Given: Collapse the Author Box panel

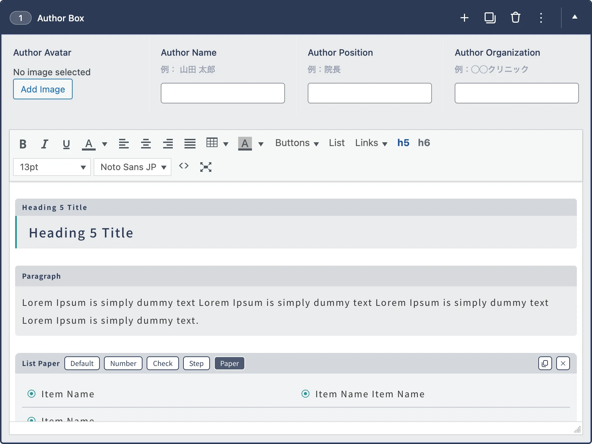Looking at the screenshot, I should pyautogui.click(x=575, y=17).
